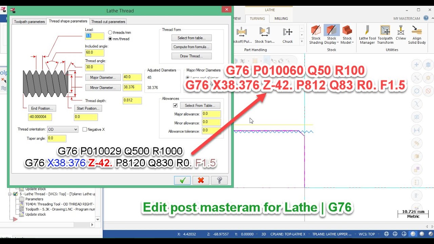Click the half-shaded sphere icon at status bar end
Screen dimensions: 434x244
tap(431, 234)
